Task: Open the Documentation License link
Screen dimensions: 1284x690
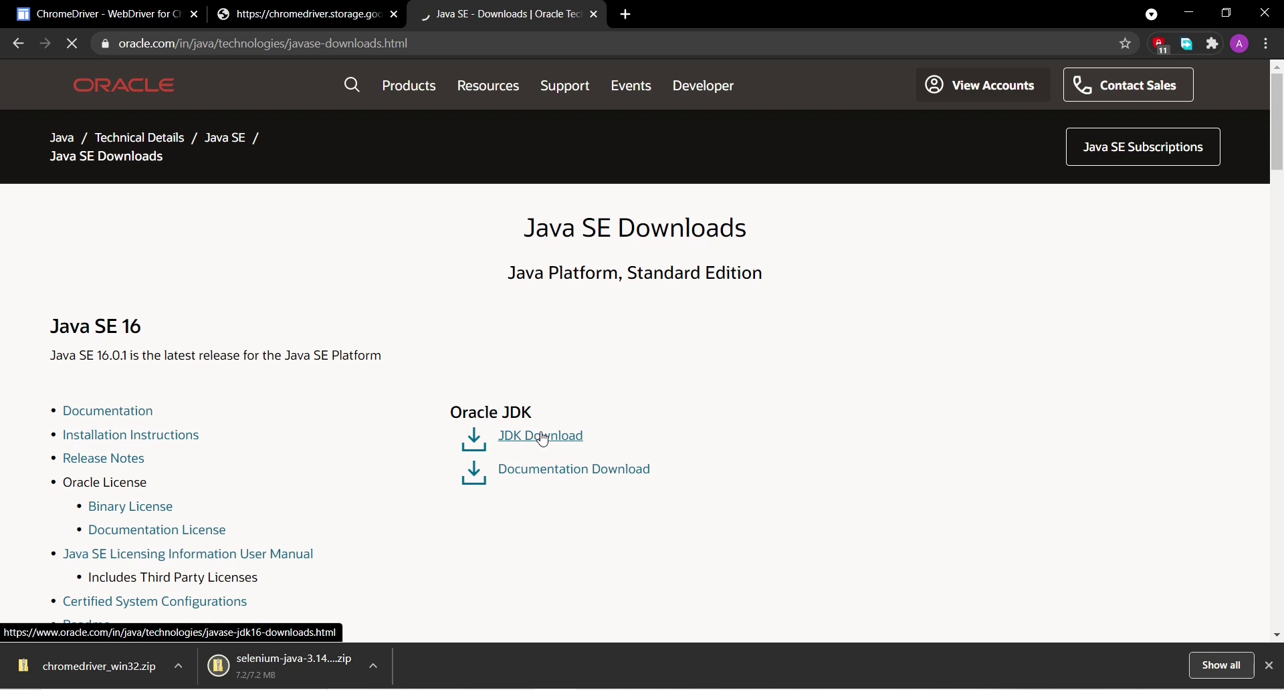Action: pyautogui.click(x=158, y=531)
